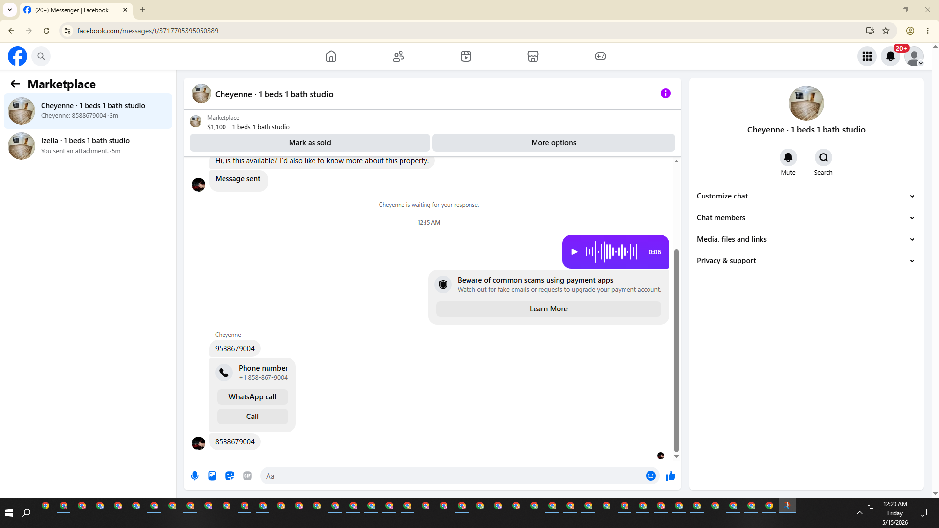This screenshot has width=939, height=528.
Task: Go back in browser history
Action: (11, 31)
